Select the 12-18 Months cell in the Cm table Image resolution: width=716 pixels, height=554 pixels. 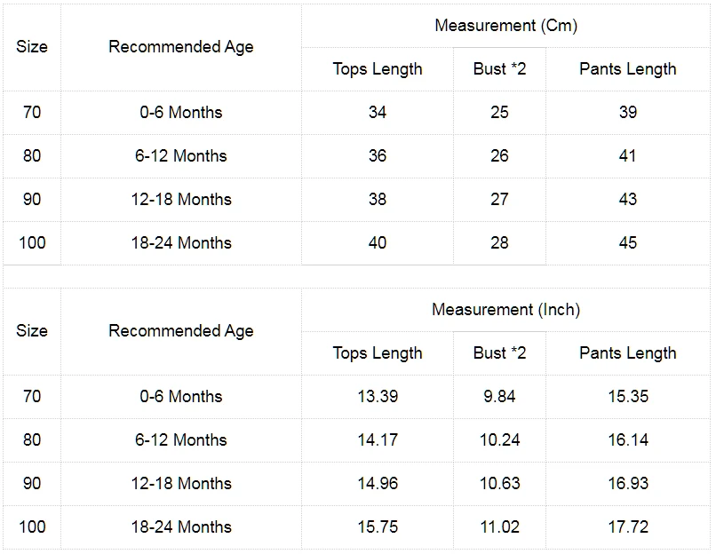tap(181, 200)
